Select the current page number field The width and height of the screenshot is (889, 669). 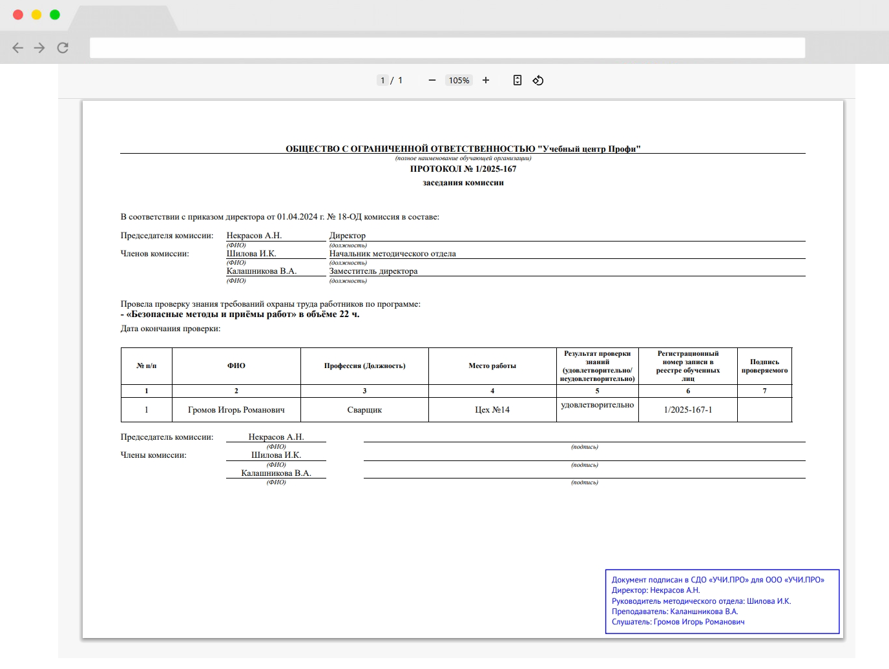coord(383,80)
